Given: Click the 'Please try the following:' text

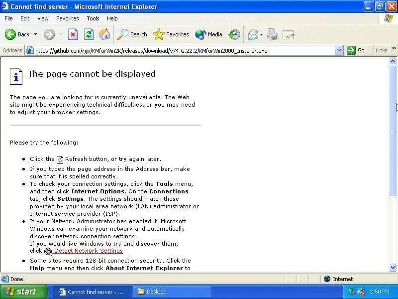Looking at the screenshot, I should click(x=44, y=143).
